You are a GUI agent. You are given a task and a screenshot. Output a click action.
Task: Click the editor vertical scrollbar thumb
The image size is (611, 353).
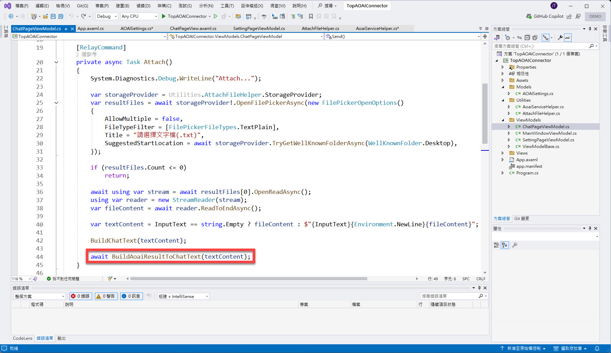point(485,113)
